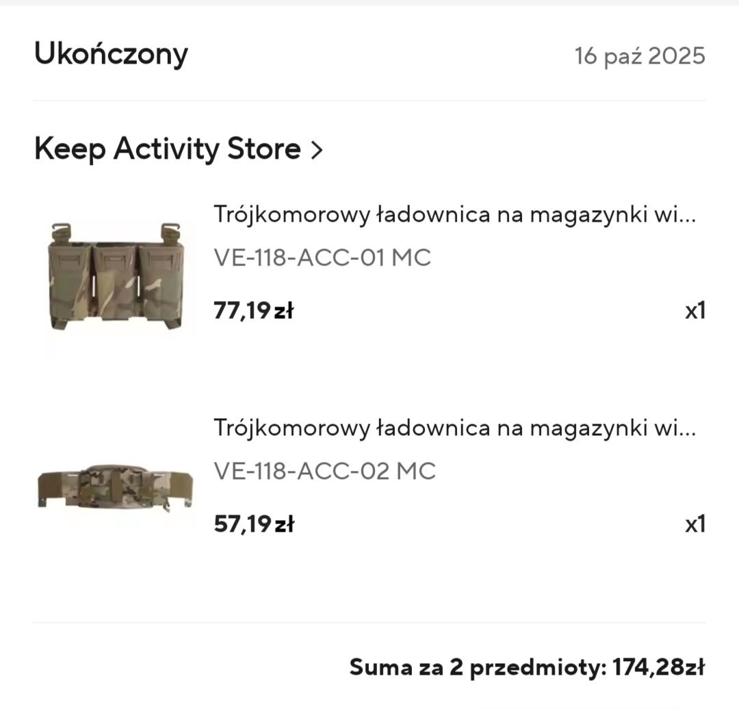This screenshot has width=739, height=709.
Task: Click the chevron next to Keep Activity Store
Action: pyautogui.click(x=315, y=150)
